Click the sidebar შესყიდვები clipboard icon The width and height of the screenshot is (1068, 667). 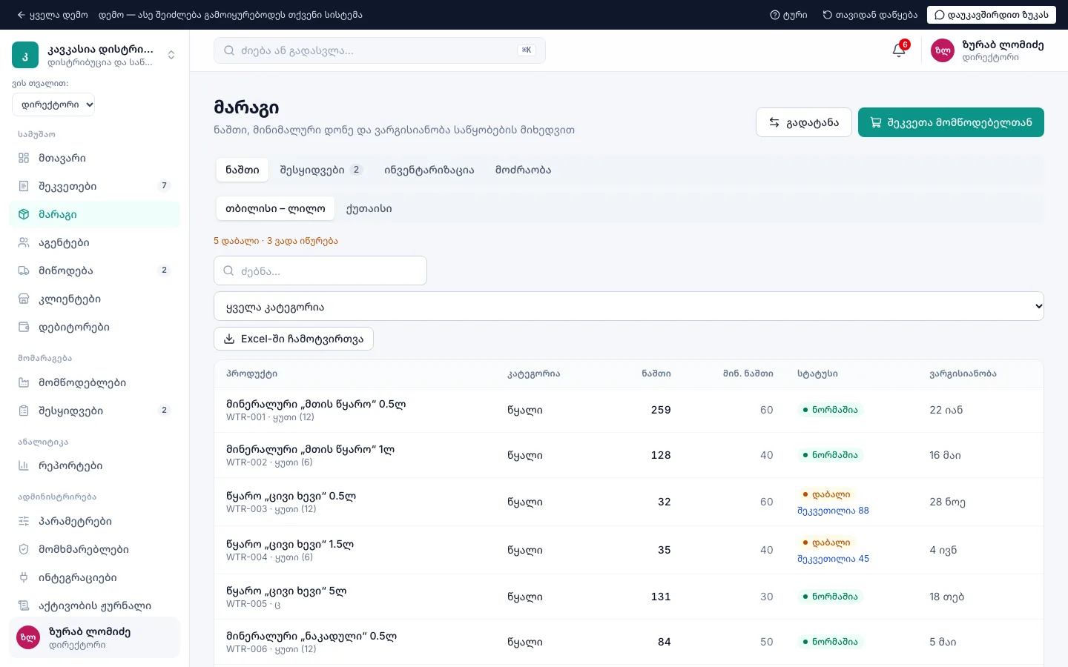[x=24, y=411]
